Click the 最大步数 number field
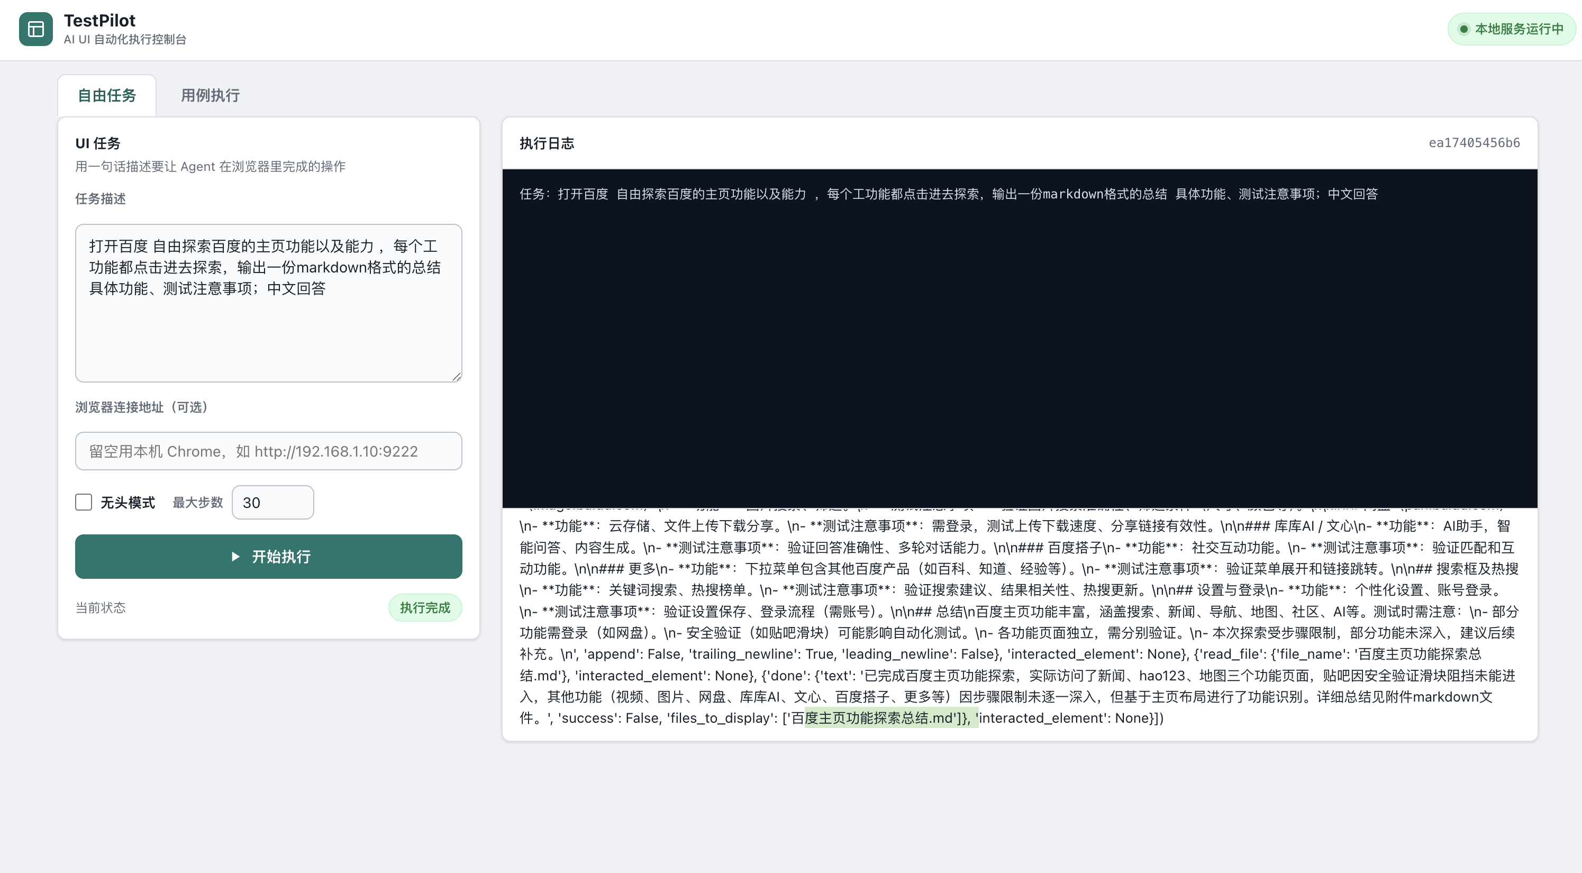This screenshot has height=873, width=1582. [x=272, y=502]
